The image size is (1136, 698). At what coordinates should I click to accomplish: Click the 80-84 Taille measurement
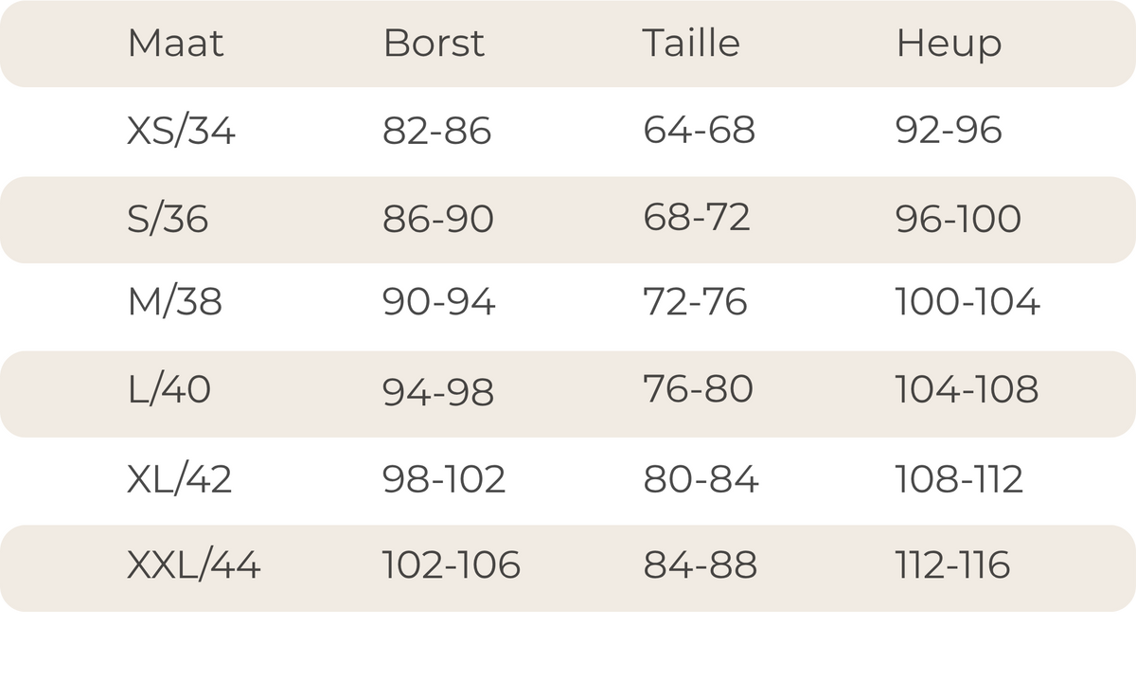pyautogui.click(x=701, y=479)
